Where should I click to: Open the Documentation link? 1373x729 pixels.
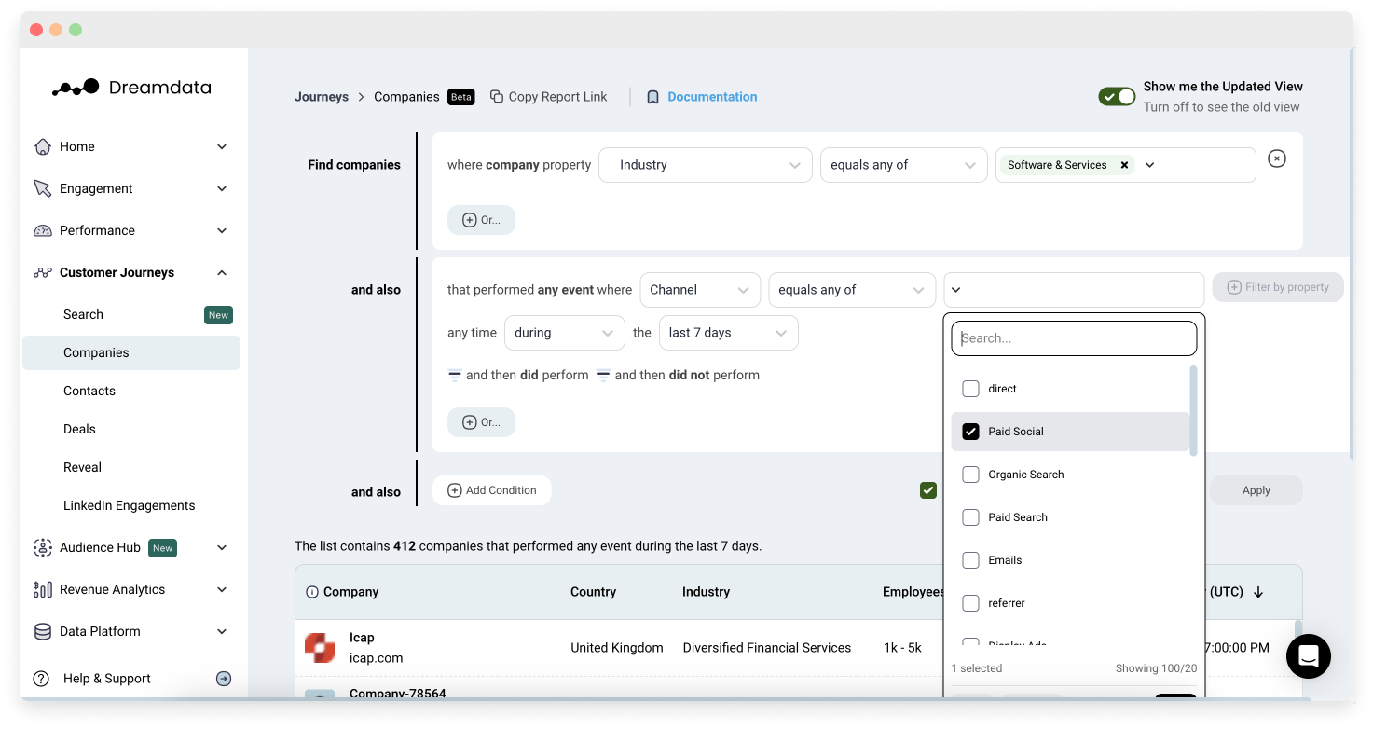click(x=711, y=96)
